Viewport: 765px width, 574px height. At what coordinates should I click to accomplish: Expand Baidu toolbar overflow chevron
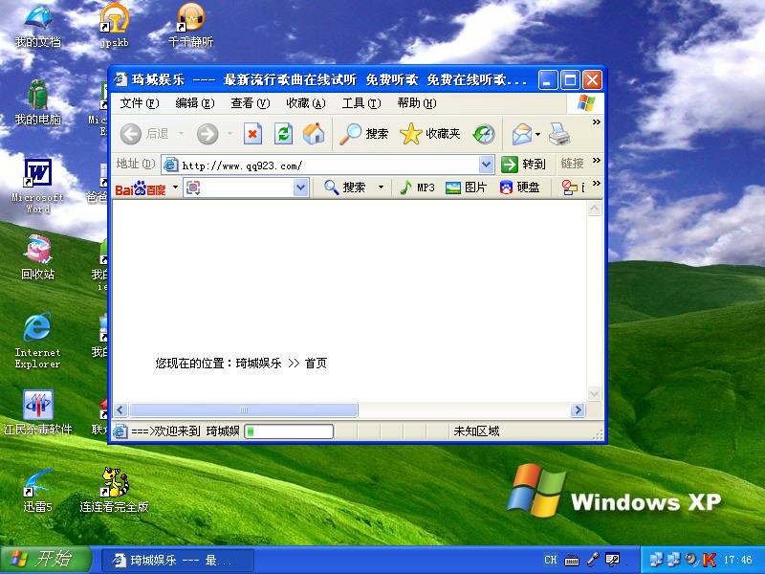(596, 183)
